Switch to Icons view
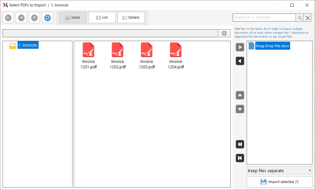Image resolution: width=315 pixels, height=190 pixels. pos(73,18)
